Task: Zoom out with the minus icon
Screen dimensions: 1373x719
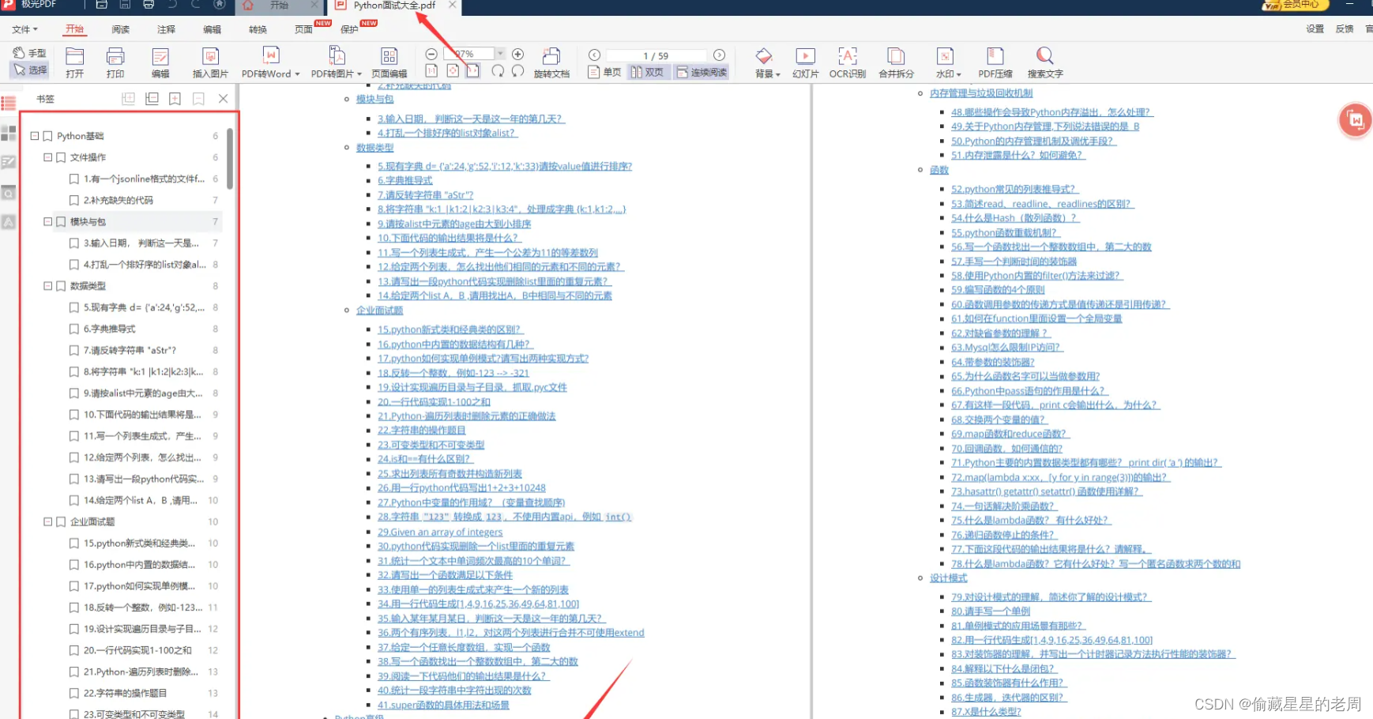Action: click(x=431, y=55)
